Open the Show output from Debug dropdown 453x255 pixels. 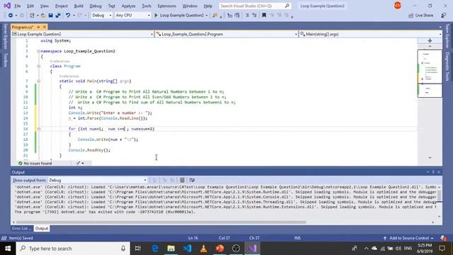[98, 180]
